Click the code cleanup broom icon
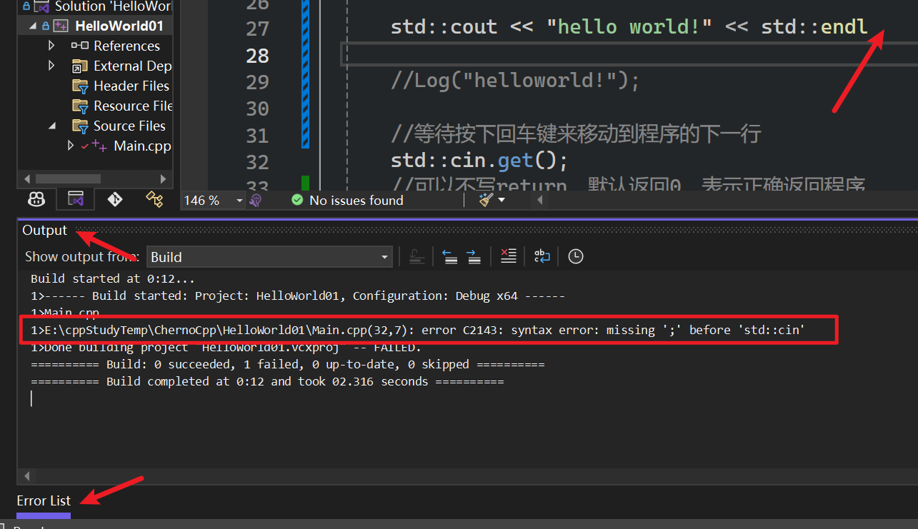The width and height of the screenshot is (918, 529). click(x=487, y=200)
